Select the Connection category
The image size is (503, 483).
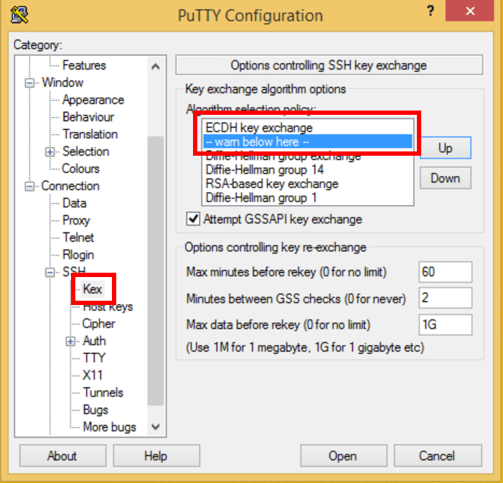(x=70, y=186)
